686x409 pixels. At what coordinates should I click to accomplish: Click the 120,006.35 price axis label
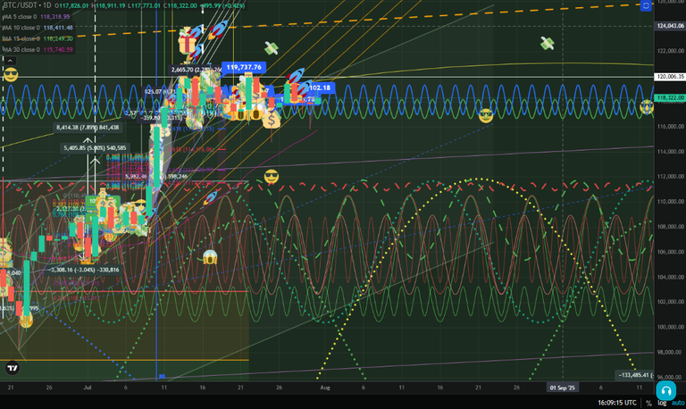pyautogui.click(x=670, y=77)
